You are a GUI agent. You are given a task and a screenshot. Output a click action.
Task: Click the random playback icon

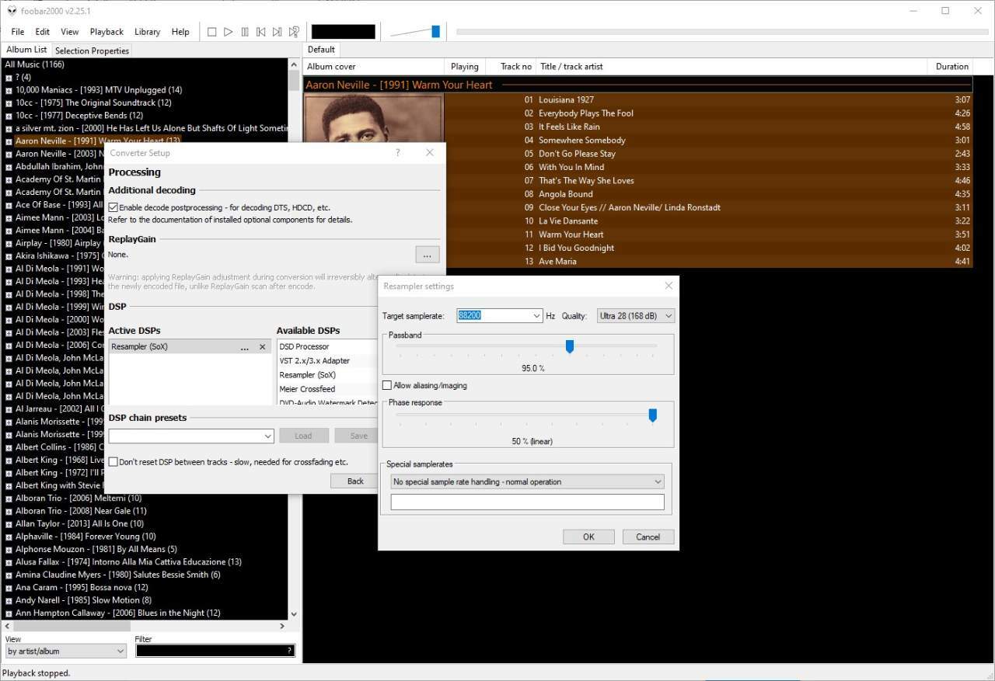294,32
